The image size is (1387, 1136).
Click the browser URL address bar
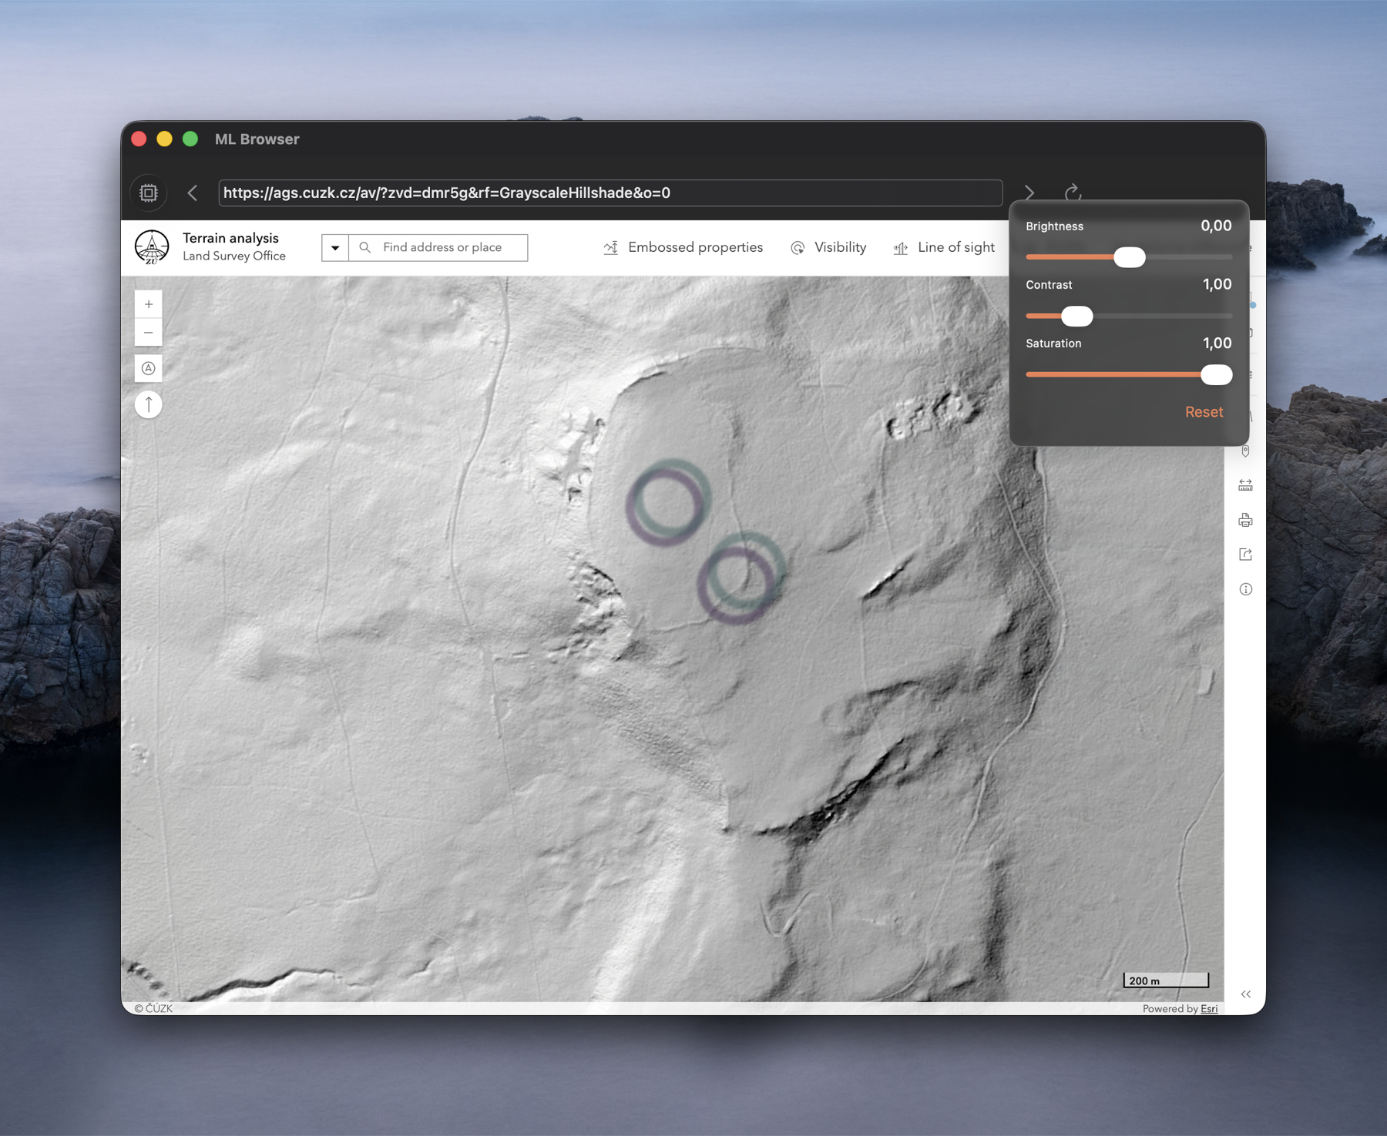[610, 193]
